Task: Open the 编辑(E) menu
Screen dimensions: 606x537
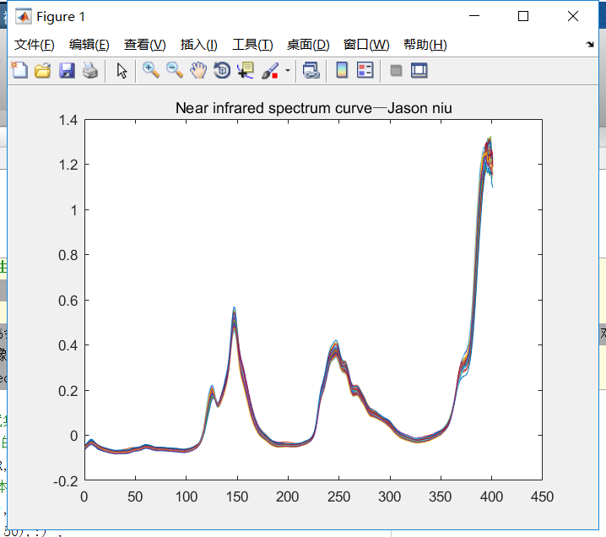Action: coord(89,45)
